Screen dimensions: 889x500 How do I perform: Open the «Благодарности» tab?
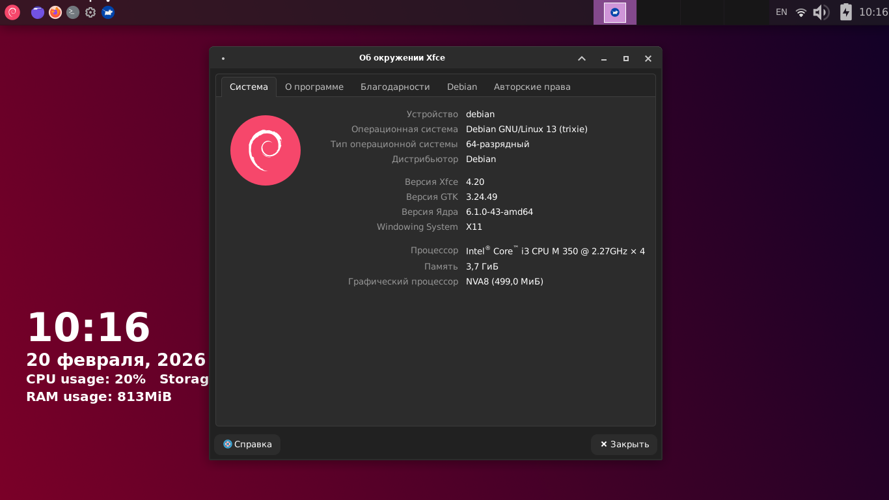395,87
